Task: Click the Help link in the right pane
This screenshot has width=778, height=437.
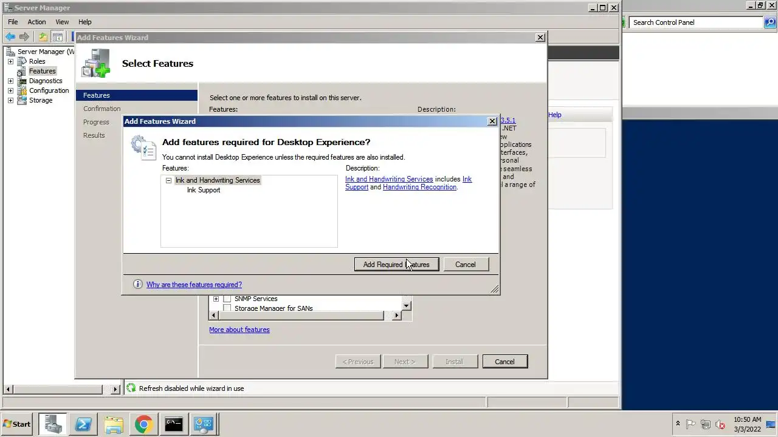Action: (x=555, y=115)
